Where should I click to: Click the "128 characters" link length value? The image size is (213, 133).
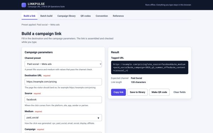pos(138,82)
